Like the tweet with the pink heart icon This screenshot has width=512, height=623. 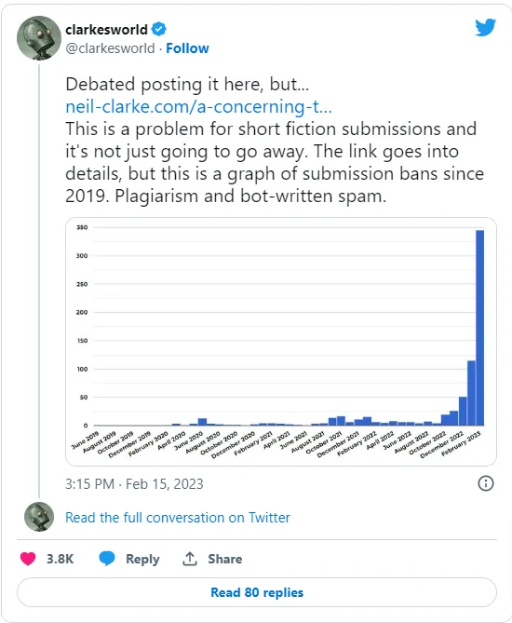(28, 559)
